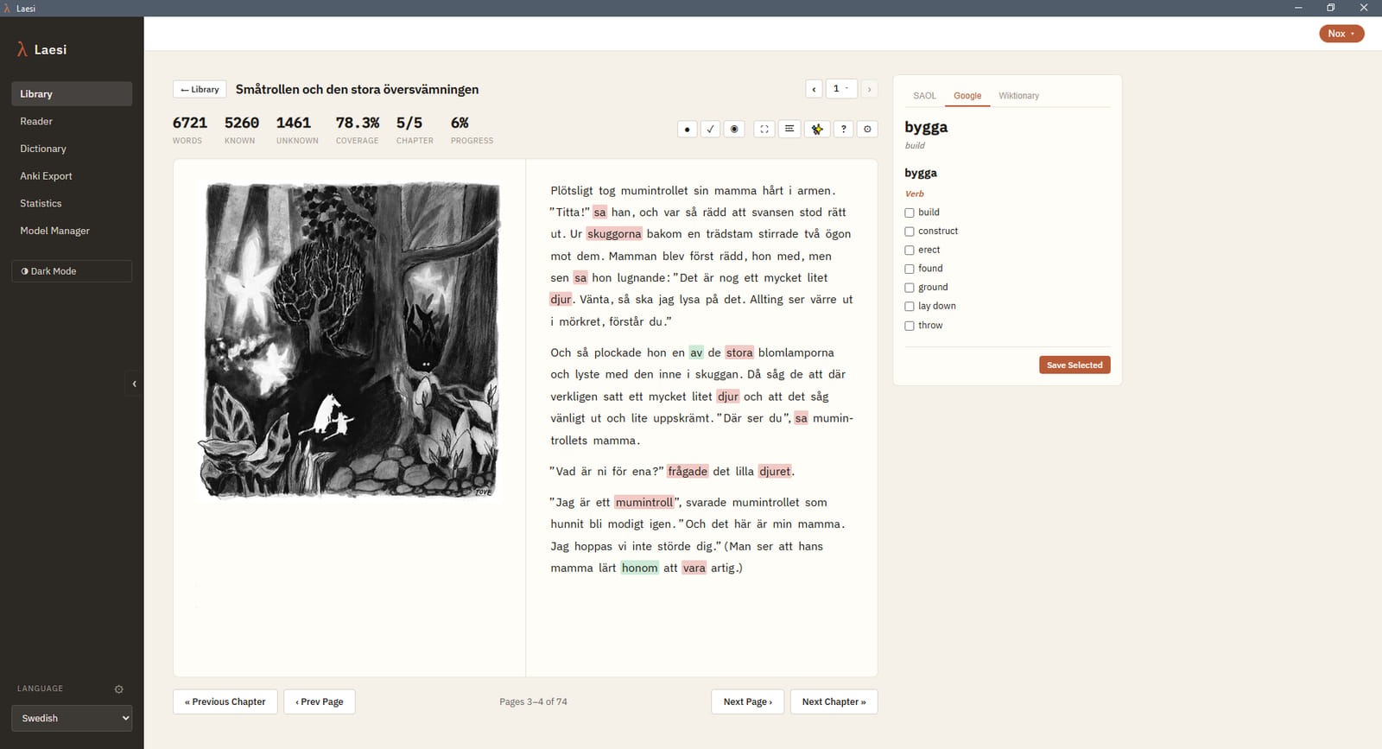Click the Save Selected button
The height and width of the screenshot is (749, 1382).
1075,365
